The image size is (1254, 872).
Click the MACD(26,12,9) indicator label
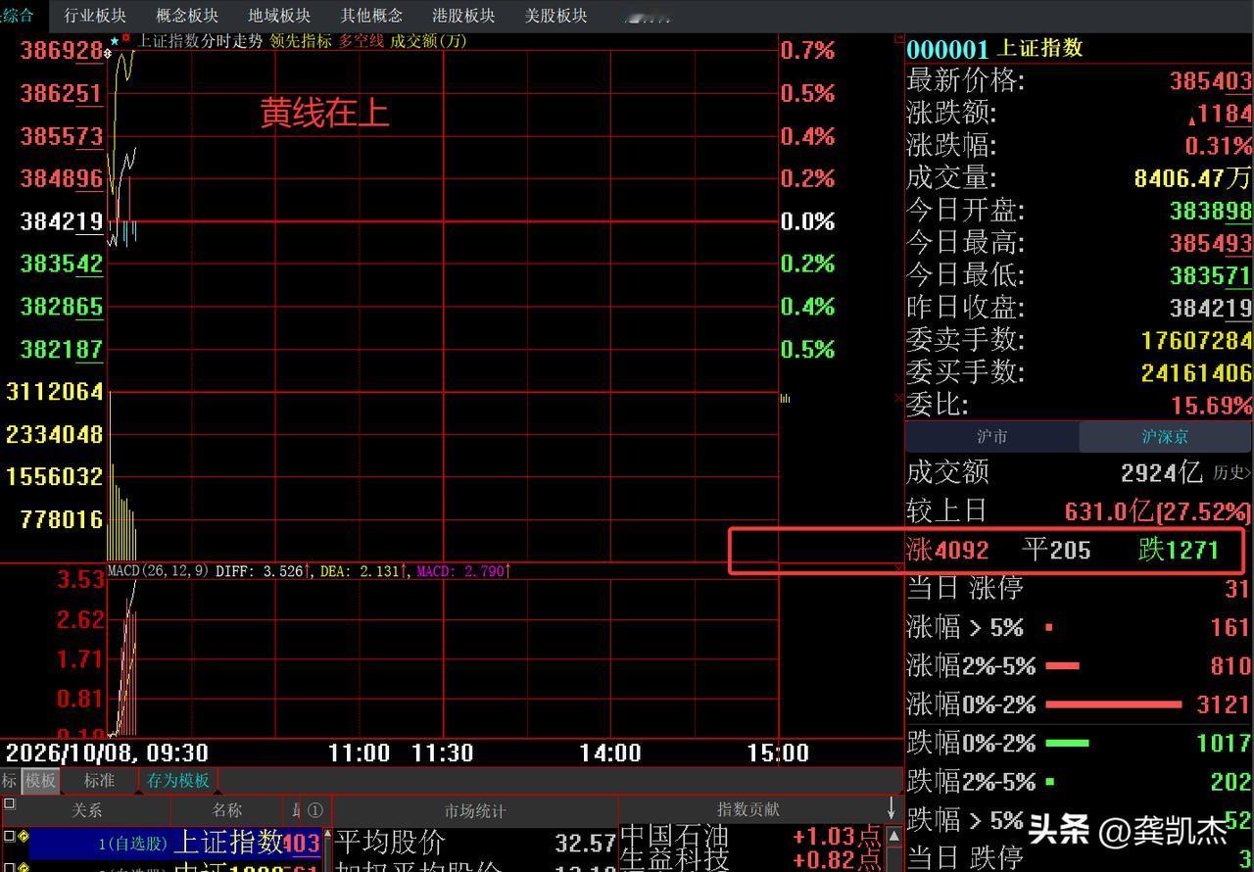click(x=158, y=570)
